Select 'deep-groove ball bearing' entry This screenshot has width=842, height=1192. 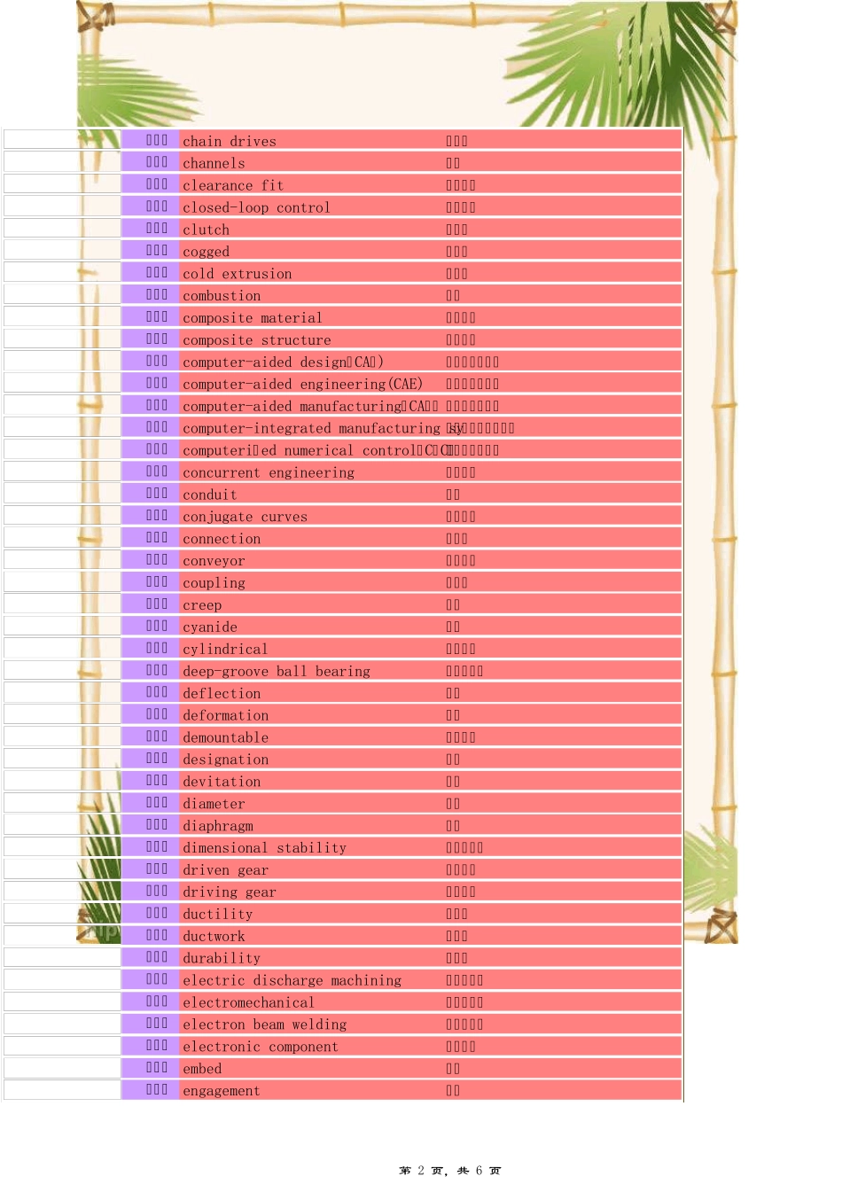(x=277, y=671)
